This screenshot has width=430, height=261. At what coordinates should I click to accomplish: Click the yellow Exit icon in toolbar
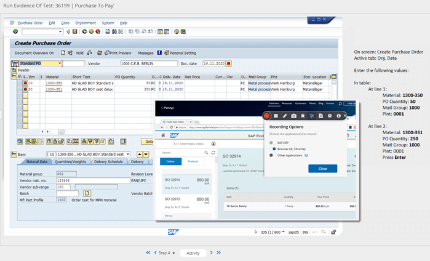pos(91,31)
